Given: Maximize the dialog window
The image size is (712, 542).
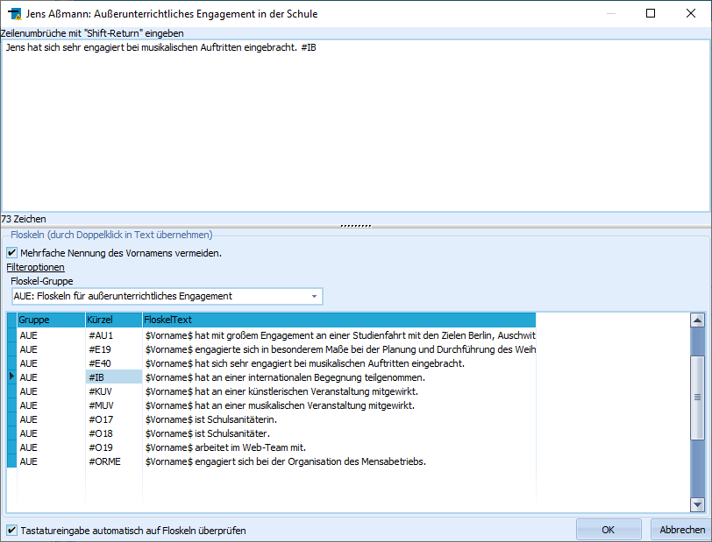Looking at the screenshot, I should (x=651, y=13).
